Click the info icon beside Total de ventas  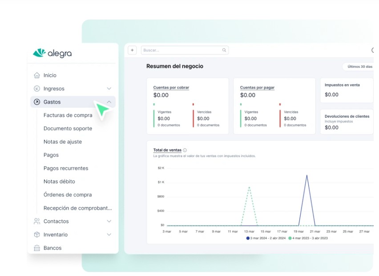point(185,150)
